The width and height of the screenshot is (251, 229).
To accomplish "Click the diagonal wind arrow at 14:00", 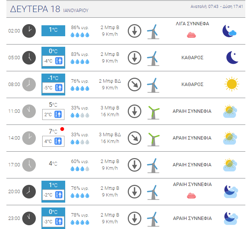I will [x=135, y=138].
